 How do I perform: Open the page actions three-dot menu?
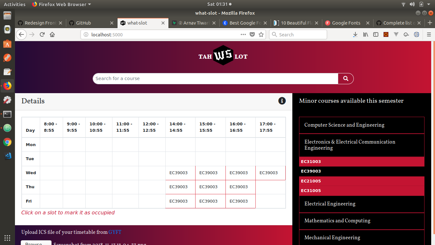click(x=243, y=34)
